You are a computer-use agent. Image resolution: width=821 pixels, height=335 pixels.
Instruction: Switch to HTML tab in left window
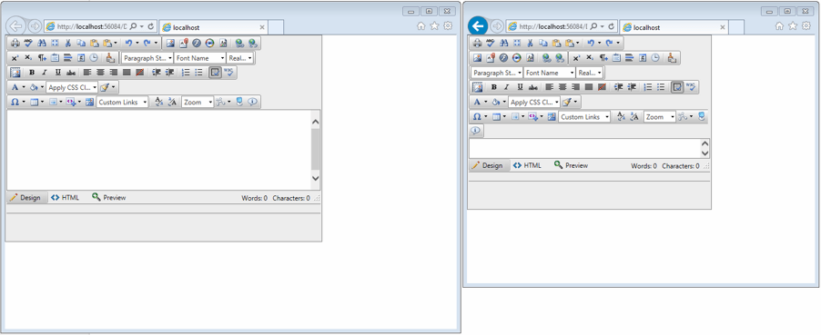[66, 198]
